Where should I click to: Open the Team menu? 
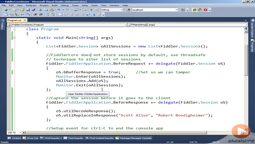pos(75,5)
